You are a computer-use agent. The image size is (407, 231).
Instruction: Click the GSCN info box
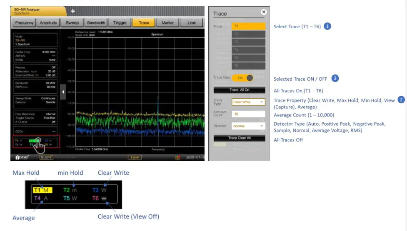[35, 131]
